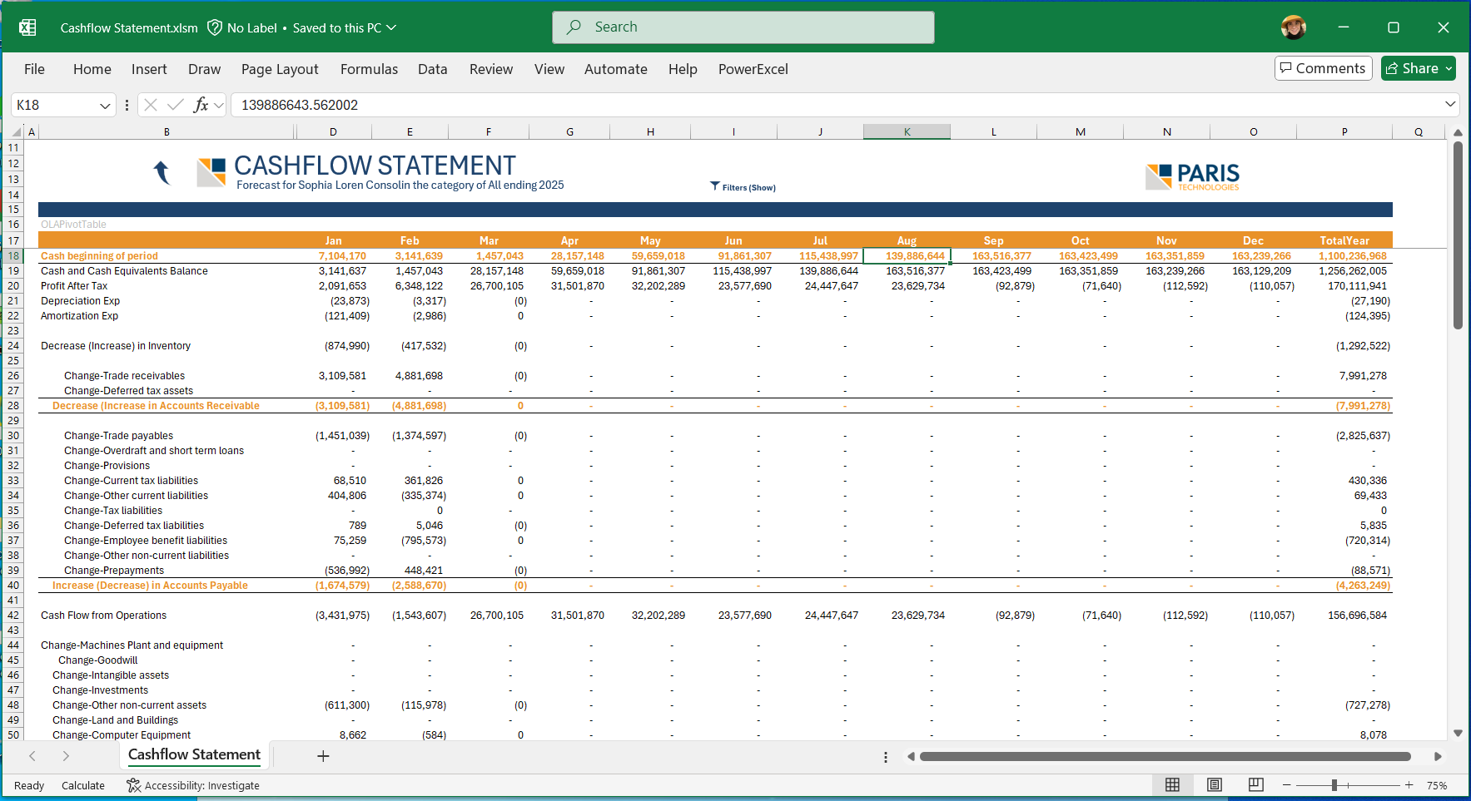The height and width of the screenshot is (801, 1471).
Task: Open the Formulas ribbon tab
Action: coord(369,69)
